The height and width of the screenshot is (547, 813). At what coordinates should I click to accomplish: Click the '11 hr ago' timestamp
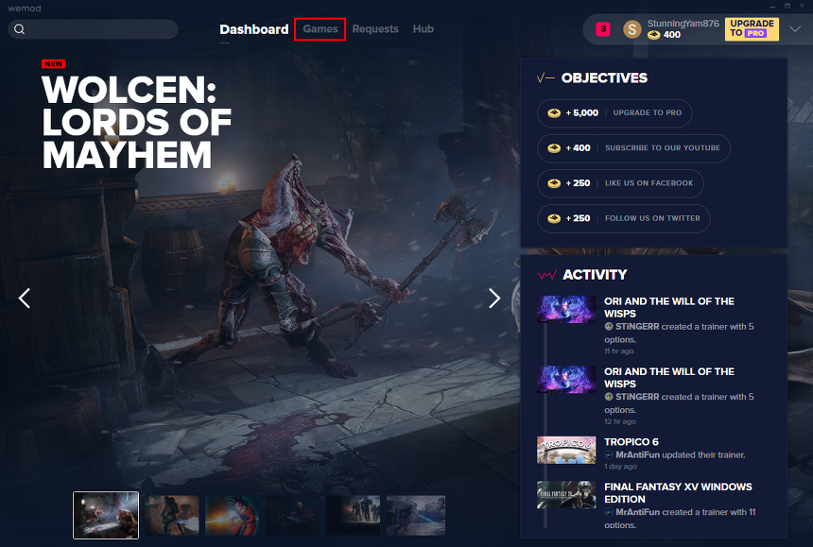pyautogui.click(x=619, y=351)
